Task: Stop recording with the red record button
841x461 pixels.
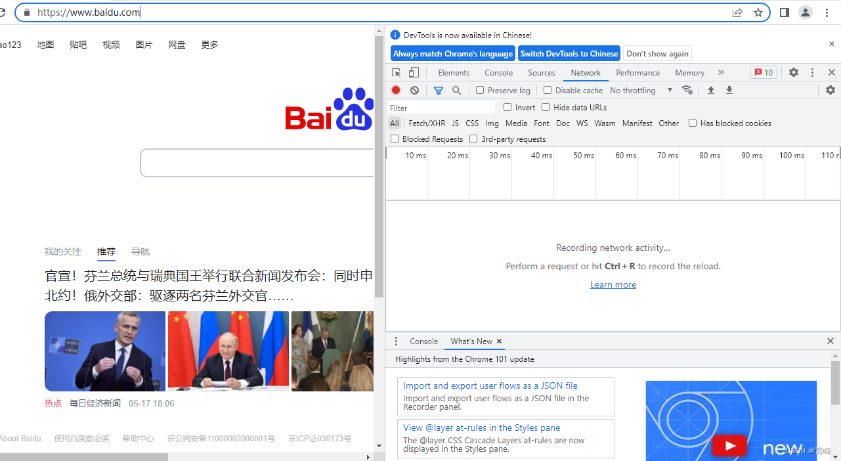Action: (x=396, y=90)
